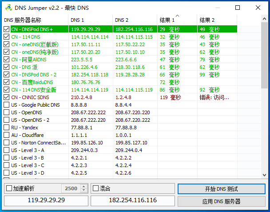
Task: Uncheck the CN - CNNIC SDNS checkbox
Action: pos(6,97)
